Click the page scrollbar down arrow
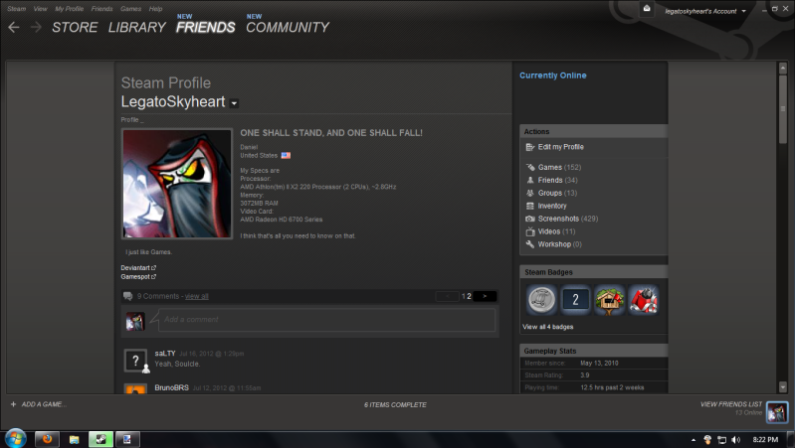 pos(783,387)
